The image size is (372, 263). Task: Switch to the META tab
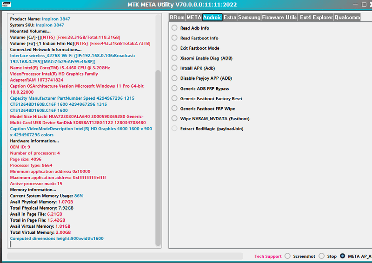tap(194, 17)
